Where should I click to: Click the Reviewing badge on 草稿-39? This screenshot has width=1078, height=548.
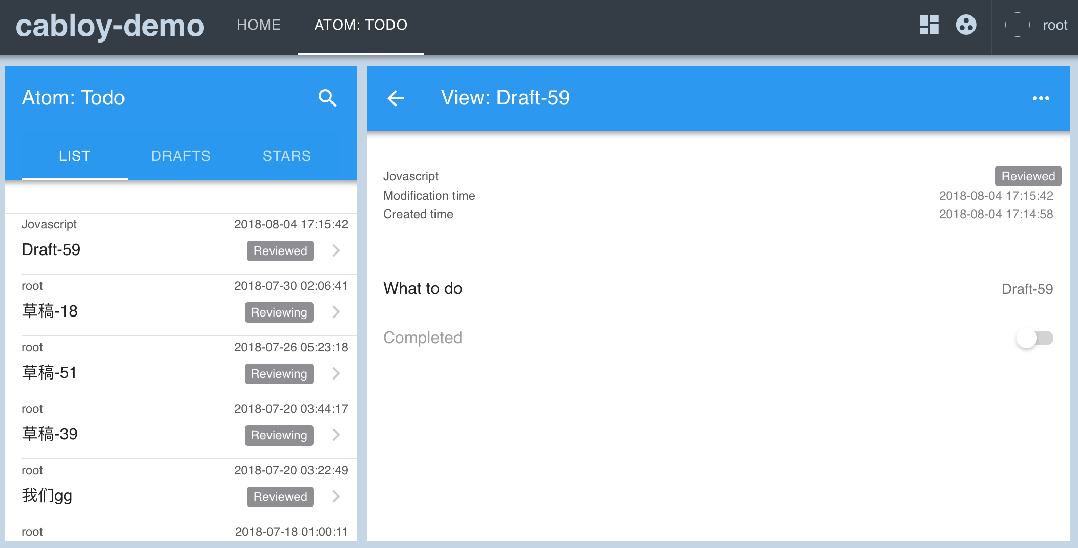(x=279, y=435)
